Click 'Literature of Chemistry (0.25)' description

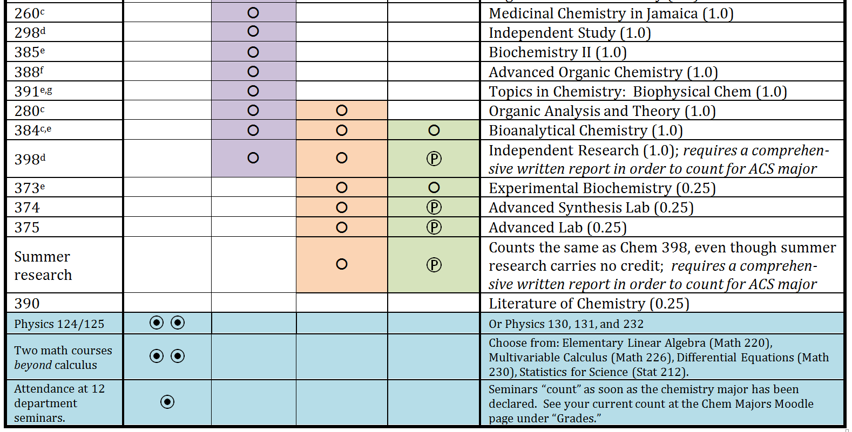click(x=589, y=304)
